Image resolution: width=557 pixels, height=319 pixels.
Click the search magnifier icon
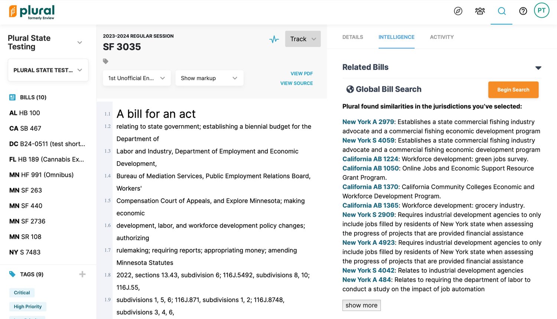(x=501, y=11)
